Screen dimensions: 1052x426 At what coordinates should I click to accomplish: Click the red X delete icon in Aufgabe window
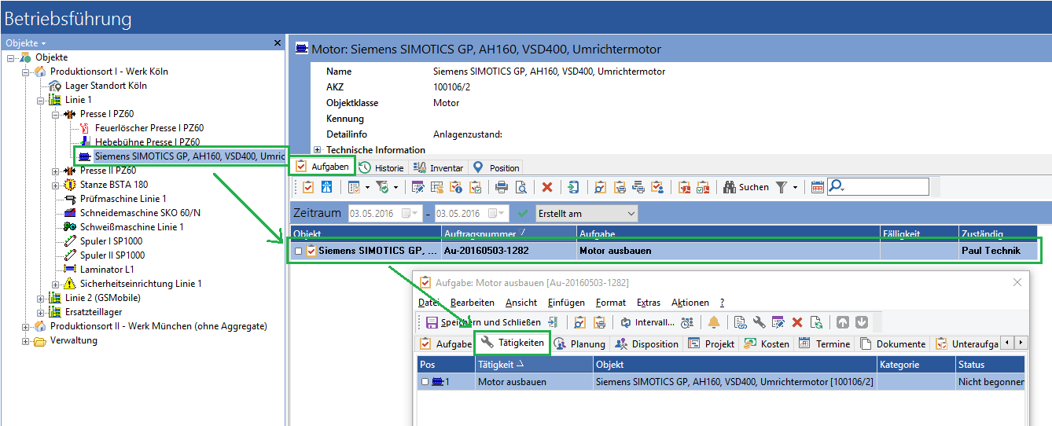point(797,322)
